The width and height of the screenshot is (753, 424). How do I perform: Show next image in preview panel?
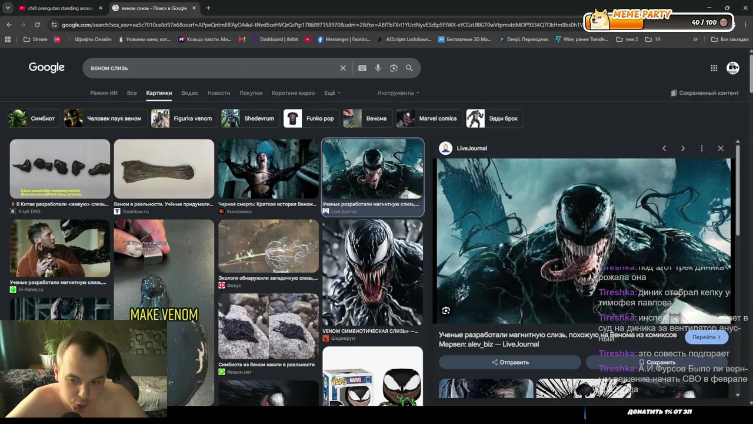[683, 148]
